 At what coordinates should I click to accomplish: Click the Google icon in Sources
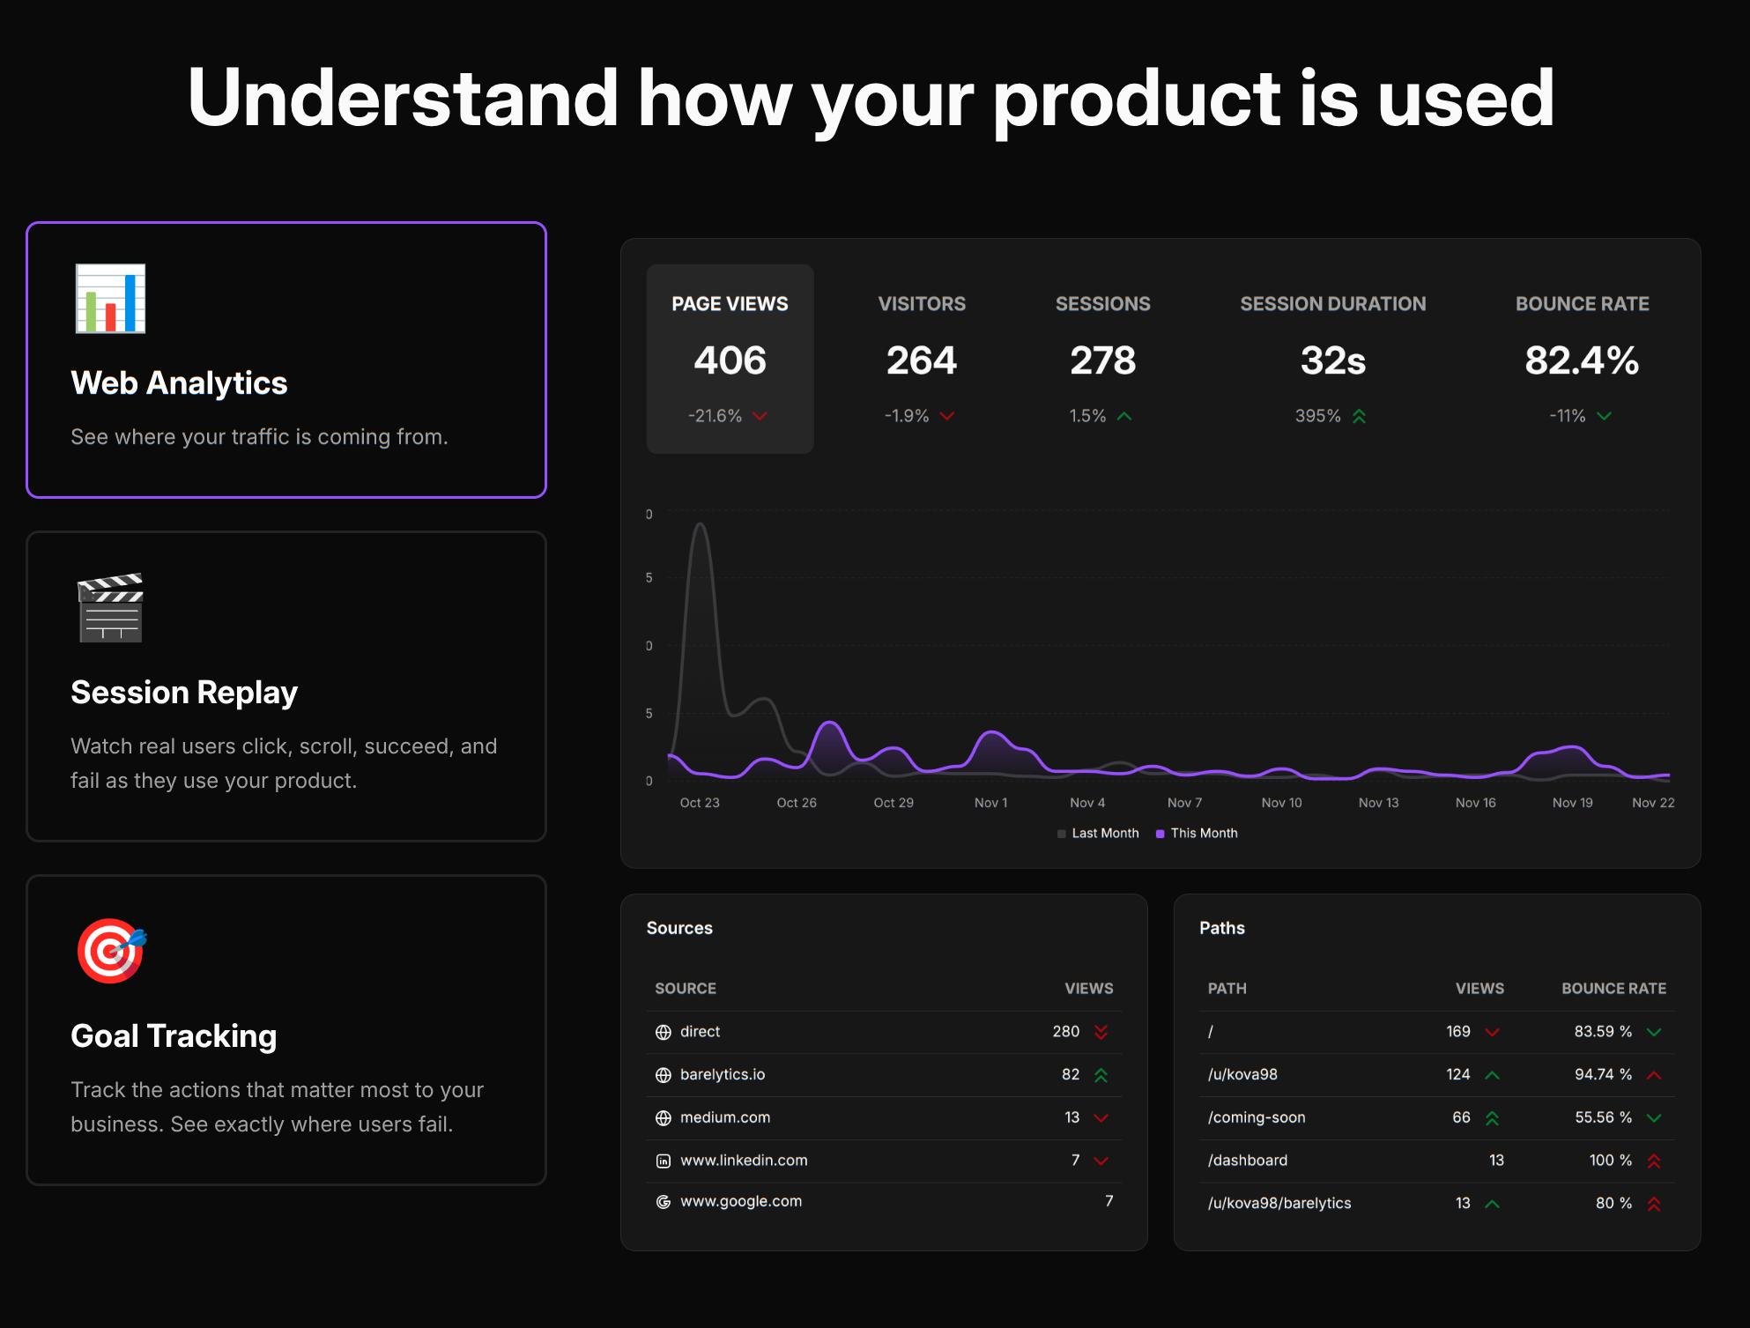point(664,1202)
